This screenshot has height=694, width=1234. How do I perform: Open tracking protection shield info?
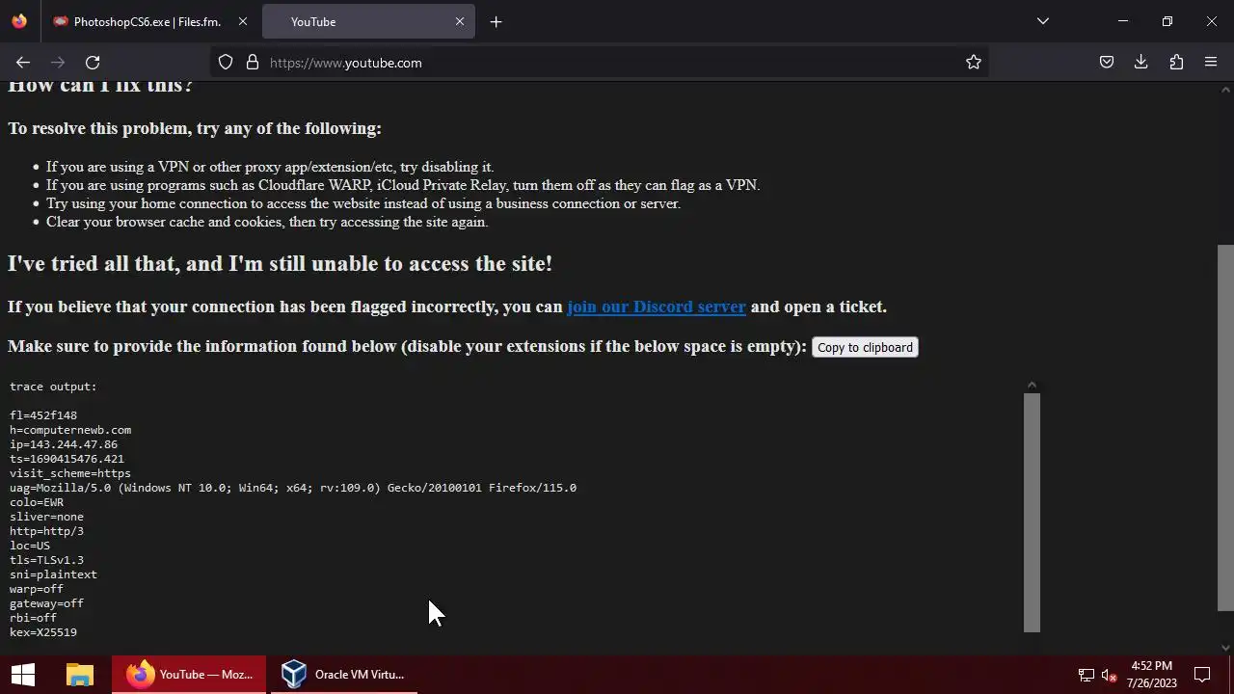[x=226, y=63]
